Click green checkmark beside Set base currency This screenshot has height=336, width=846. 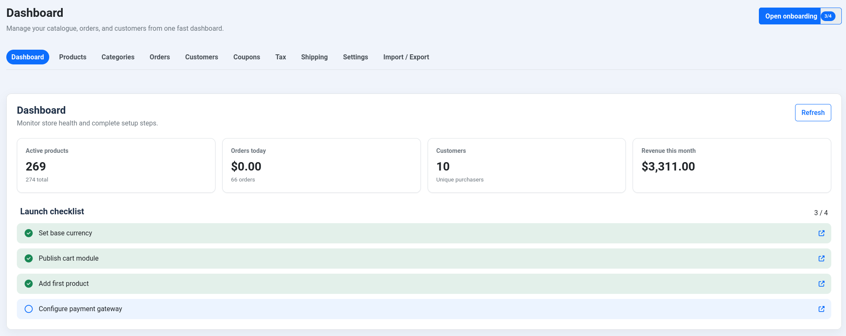(x=29, y=233)
